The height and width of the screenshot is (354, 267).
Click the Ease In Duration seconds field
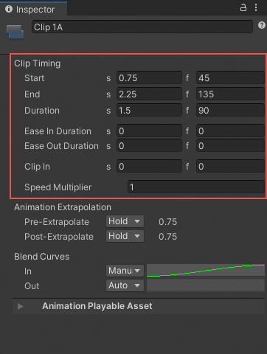point(149,131)
